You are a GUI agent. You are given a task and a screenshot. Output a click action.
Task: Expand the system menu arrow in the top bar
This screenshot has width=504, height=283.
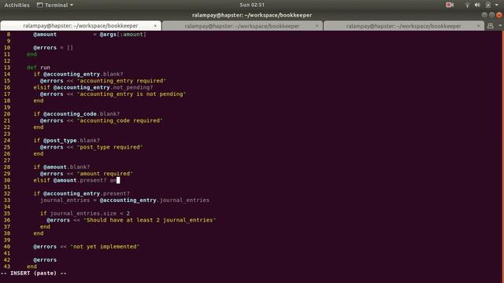click(497, 5)
